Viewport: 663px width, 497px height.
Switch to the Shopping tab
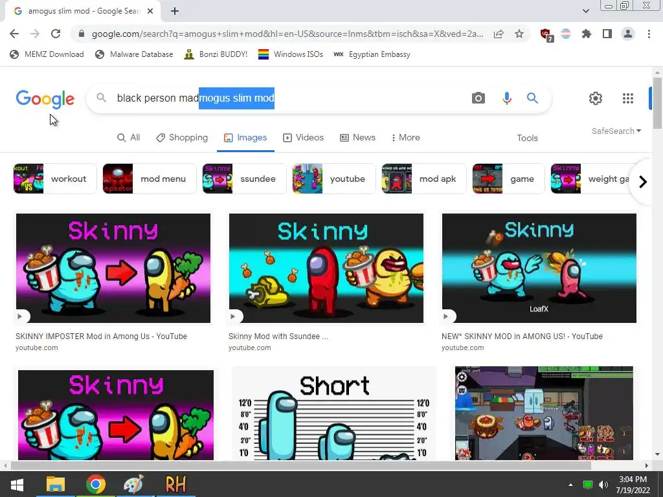pyautogui.click(x=182, y=138)
